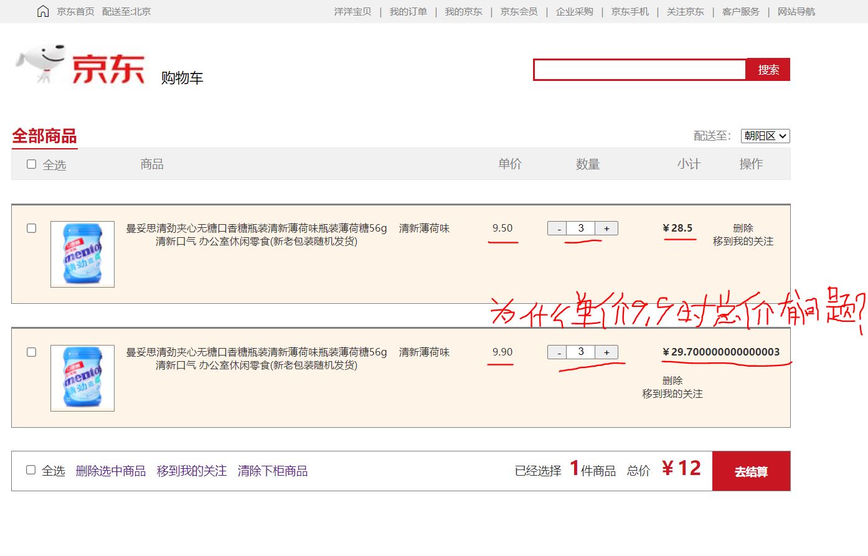Select 企业采购 in the top navigation
This screenshot has width=868, height=556.
tap(574, 11)
